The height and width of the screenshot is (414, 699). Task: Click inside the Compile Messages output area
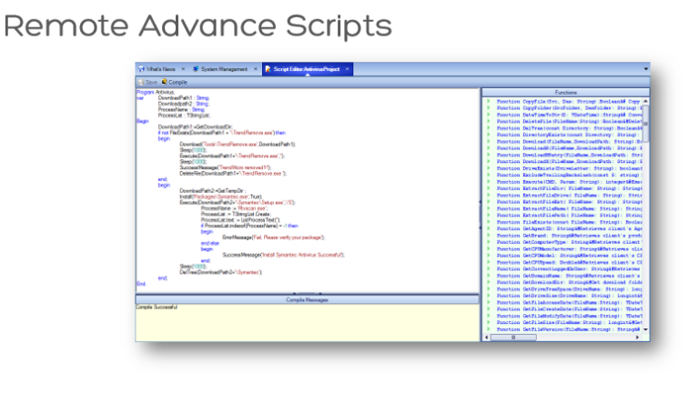click(309, 323)
